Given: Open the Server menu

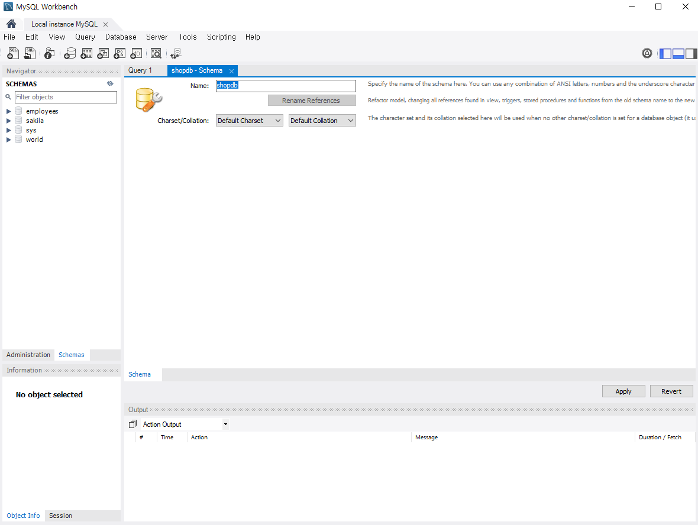Looking at the screenshot, I should [x=157, y=37].
